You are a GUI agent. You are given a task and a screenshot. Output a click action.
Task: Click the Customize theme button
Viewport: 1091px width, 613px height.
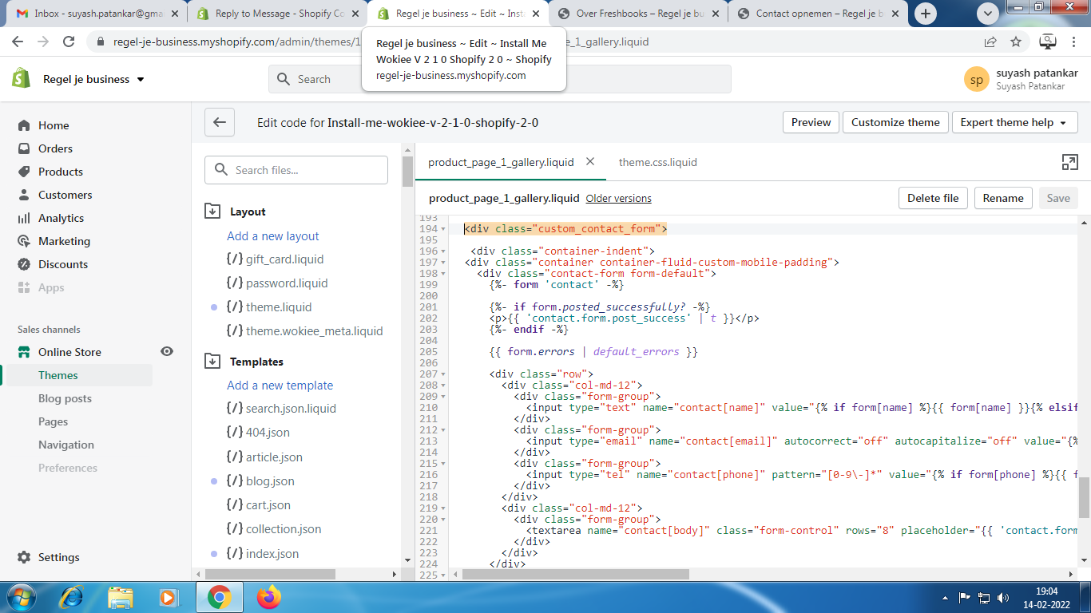[895, 122]
